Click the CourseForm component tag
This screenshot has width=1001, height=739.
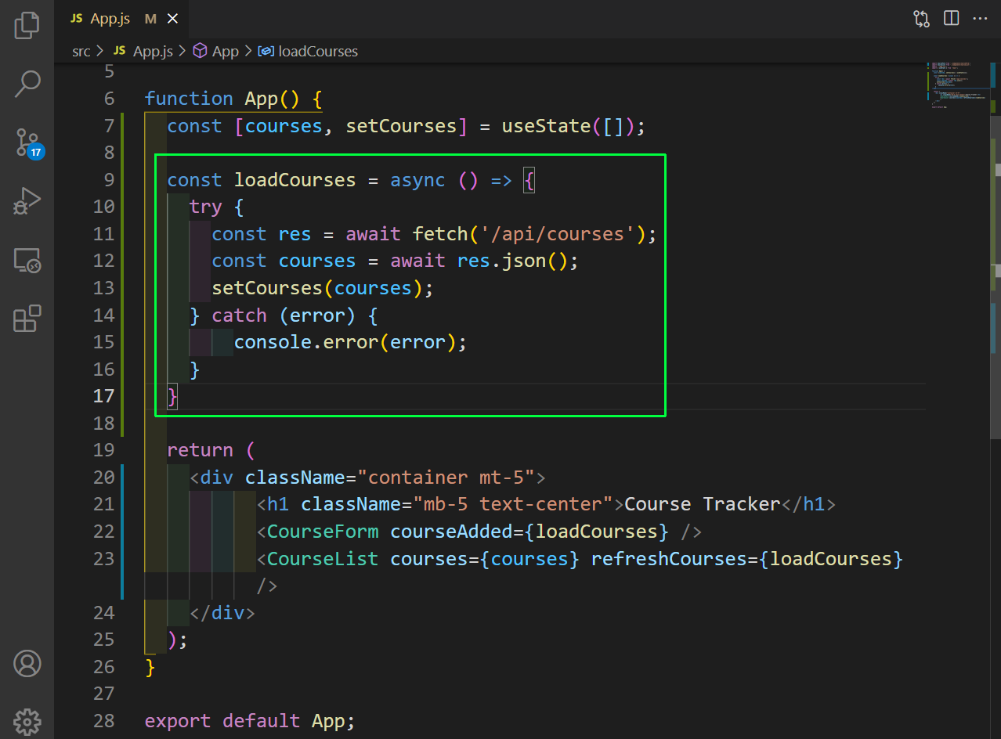323,532
